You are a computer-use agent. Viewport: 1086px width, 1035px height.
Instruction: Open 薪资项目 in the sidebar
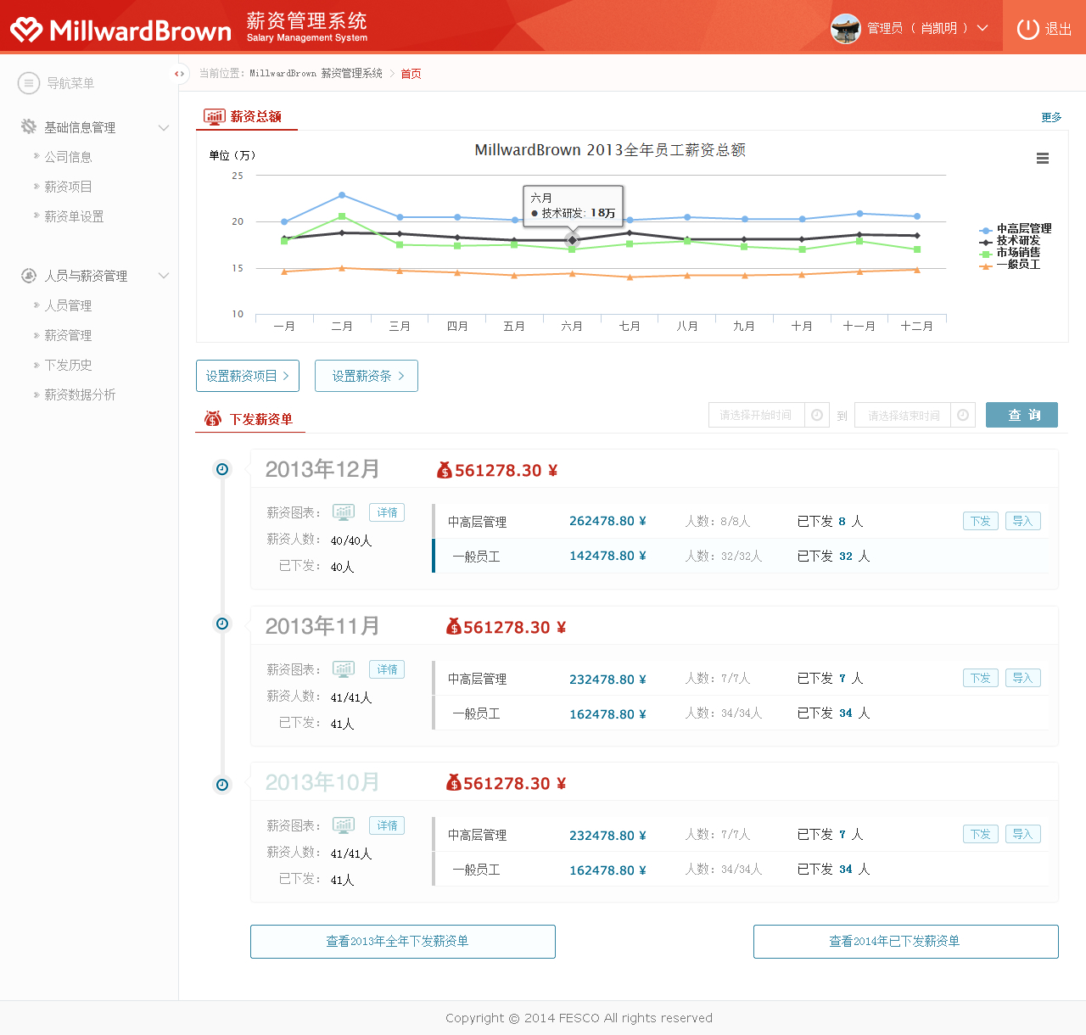coord(68,187)
